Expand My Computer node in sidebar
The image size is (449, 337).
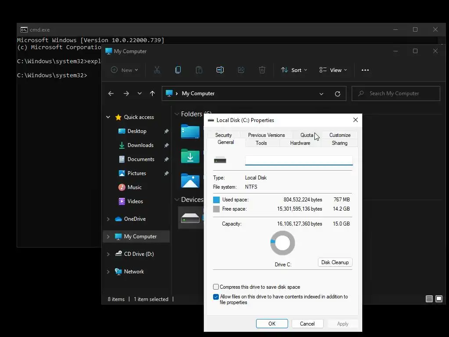pos(108,237)
